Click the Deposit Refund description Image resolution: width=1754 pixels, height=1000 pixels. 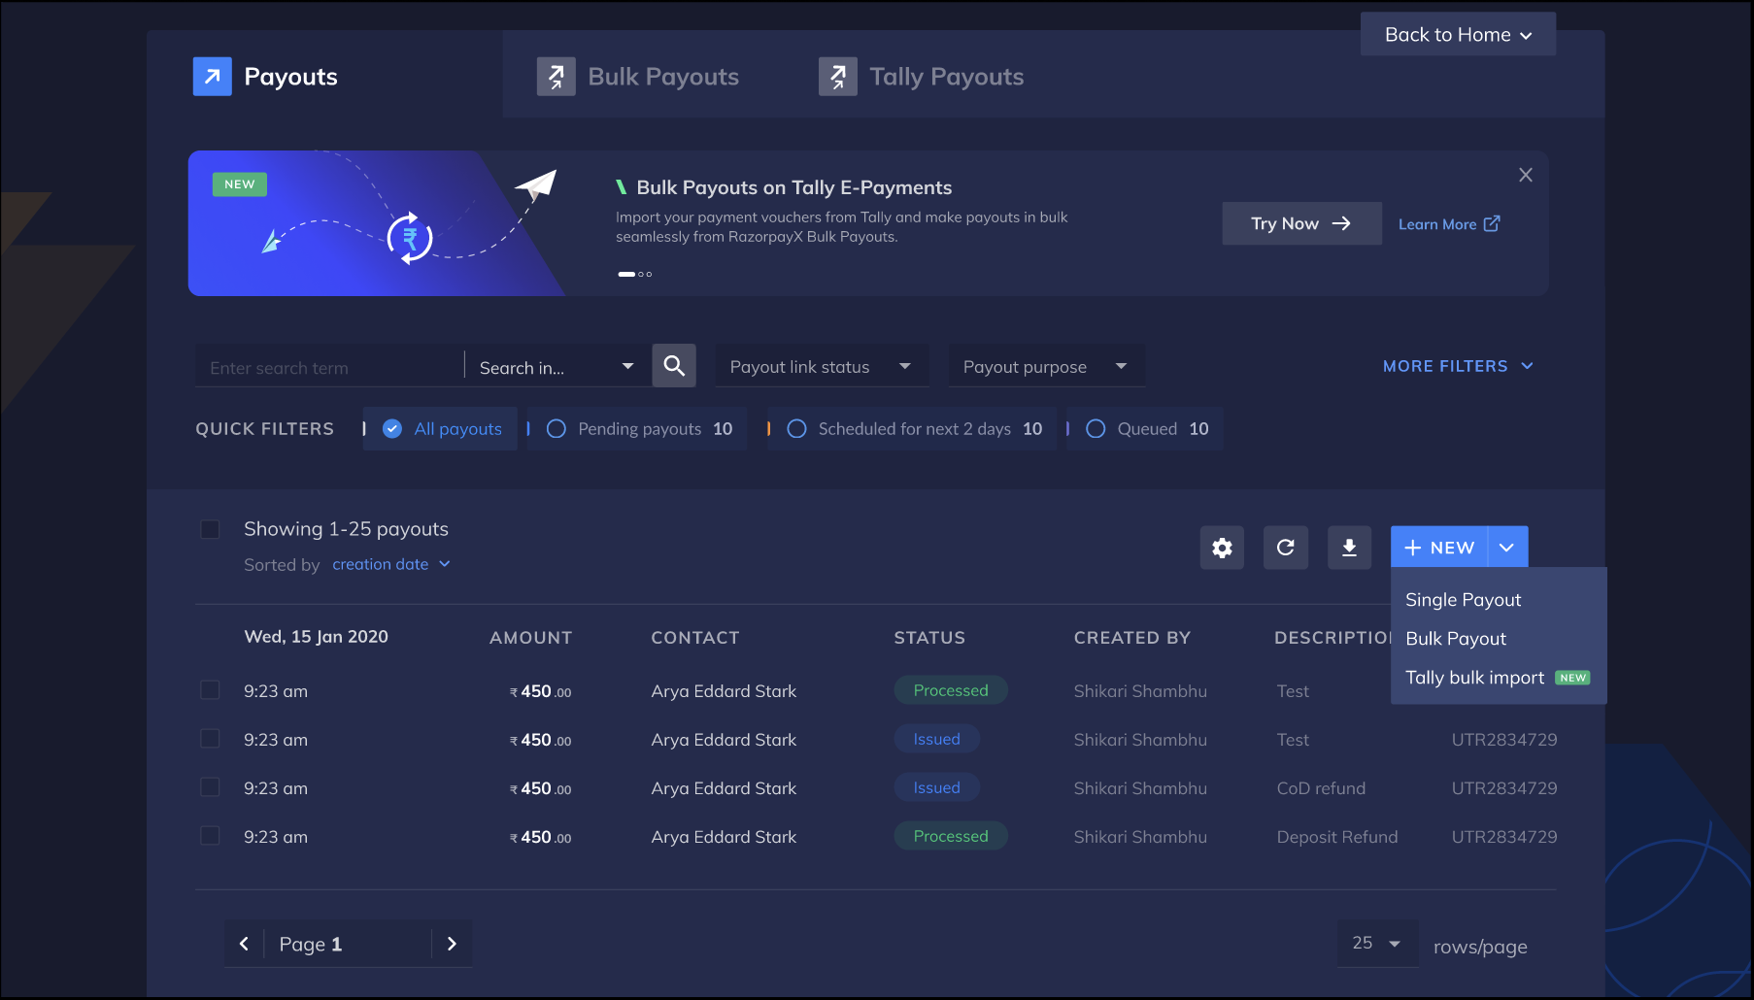[1337, 837]
